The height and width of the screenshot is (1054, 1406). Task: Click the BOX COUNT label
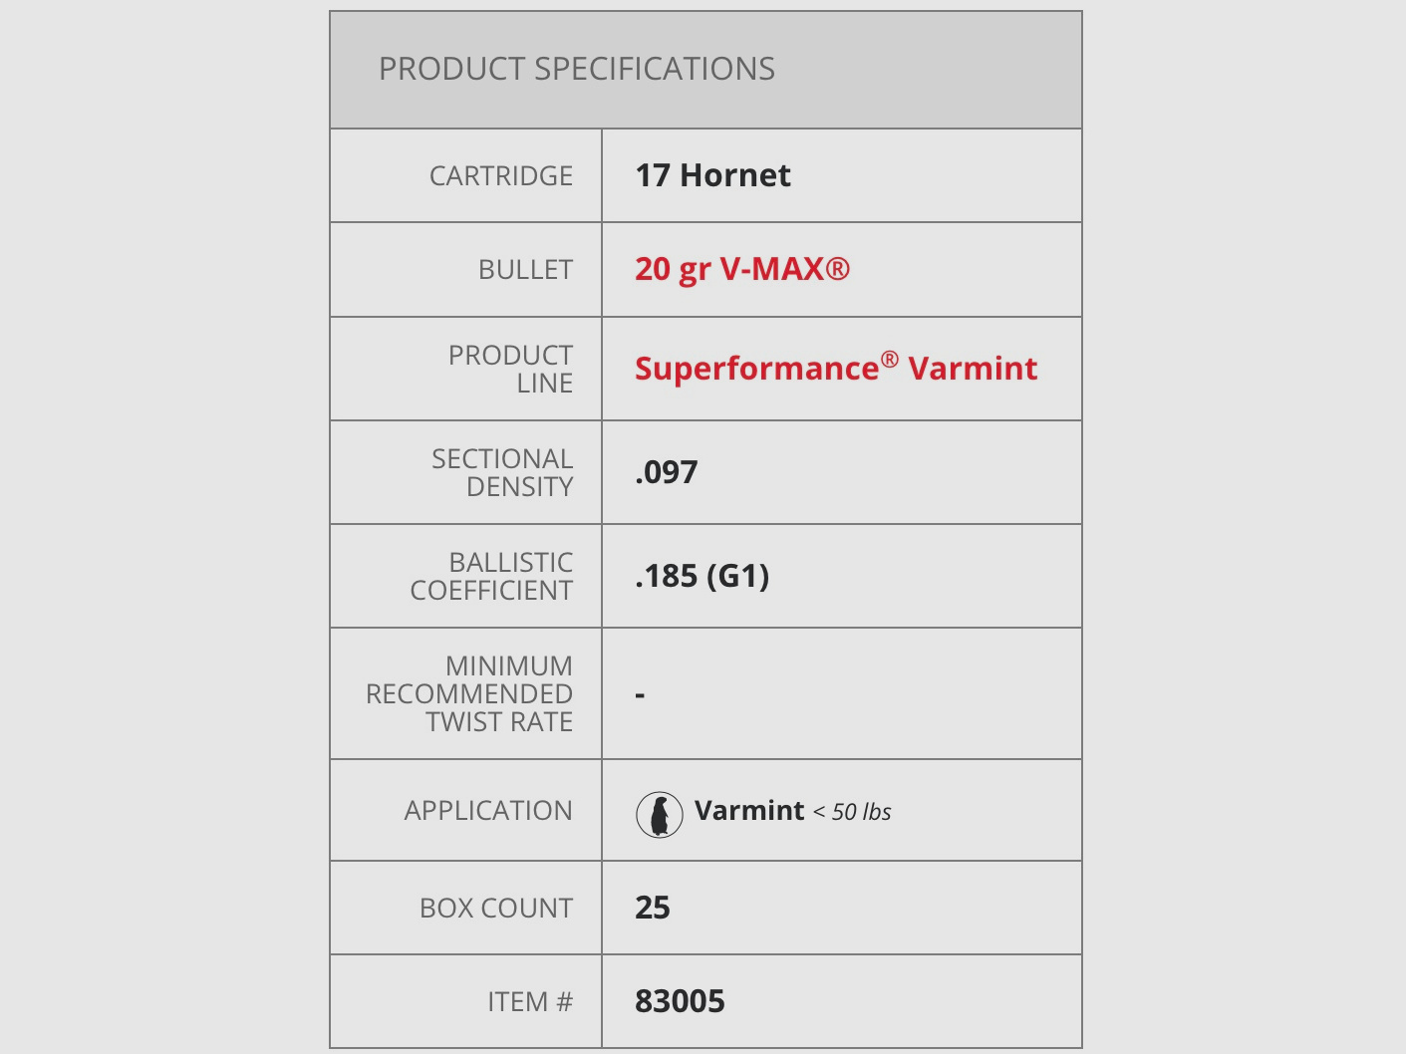[495, 909]
